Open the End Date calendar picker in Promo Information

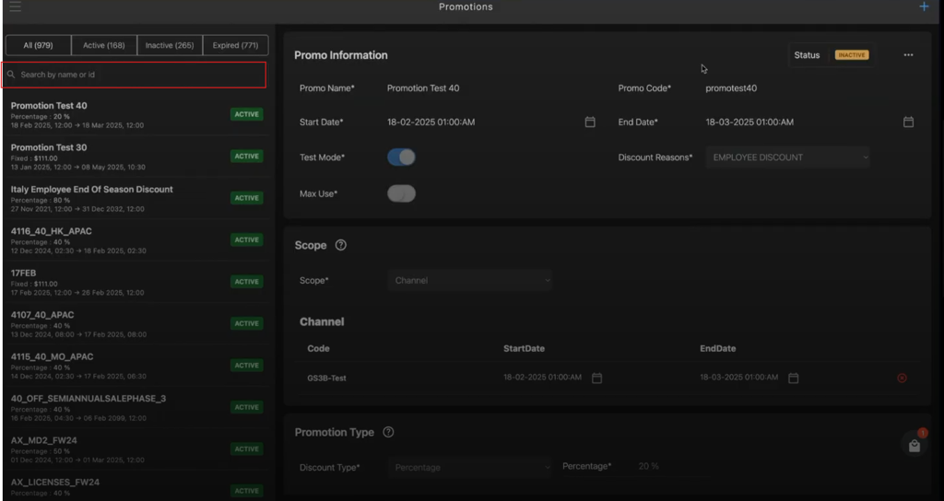(x=908, y=122)
